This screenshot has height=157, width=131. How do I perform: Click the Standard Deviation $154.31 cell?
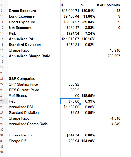point(70,45)
